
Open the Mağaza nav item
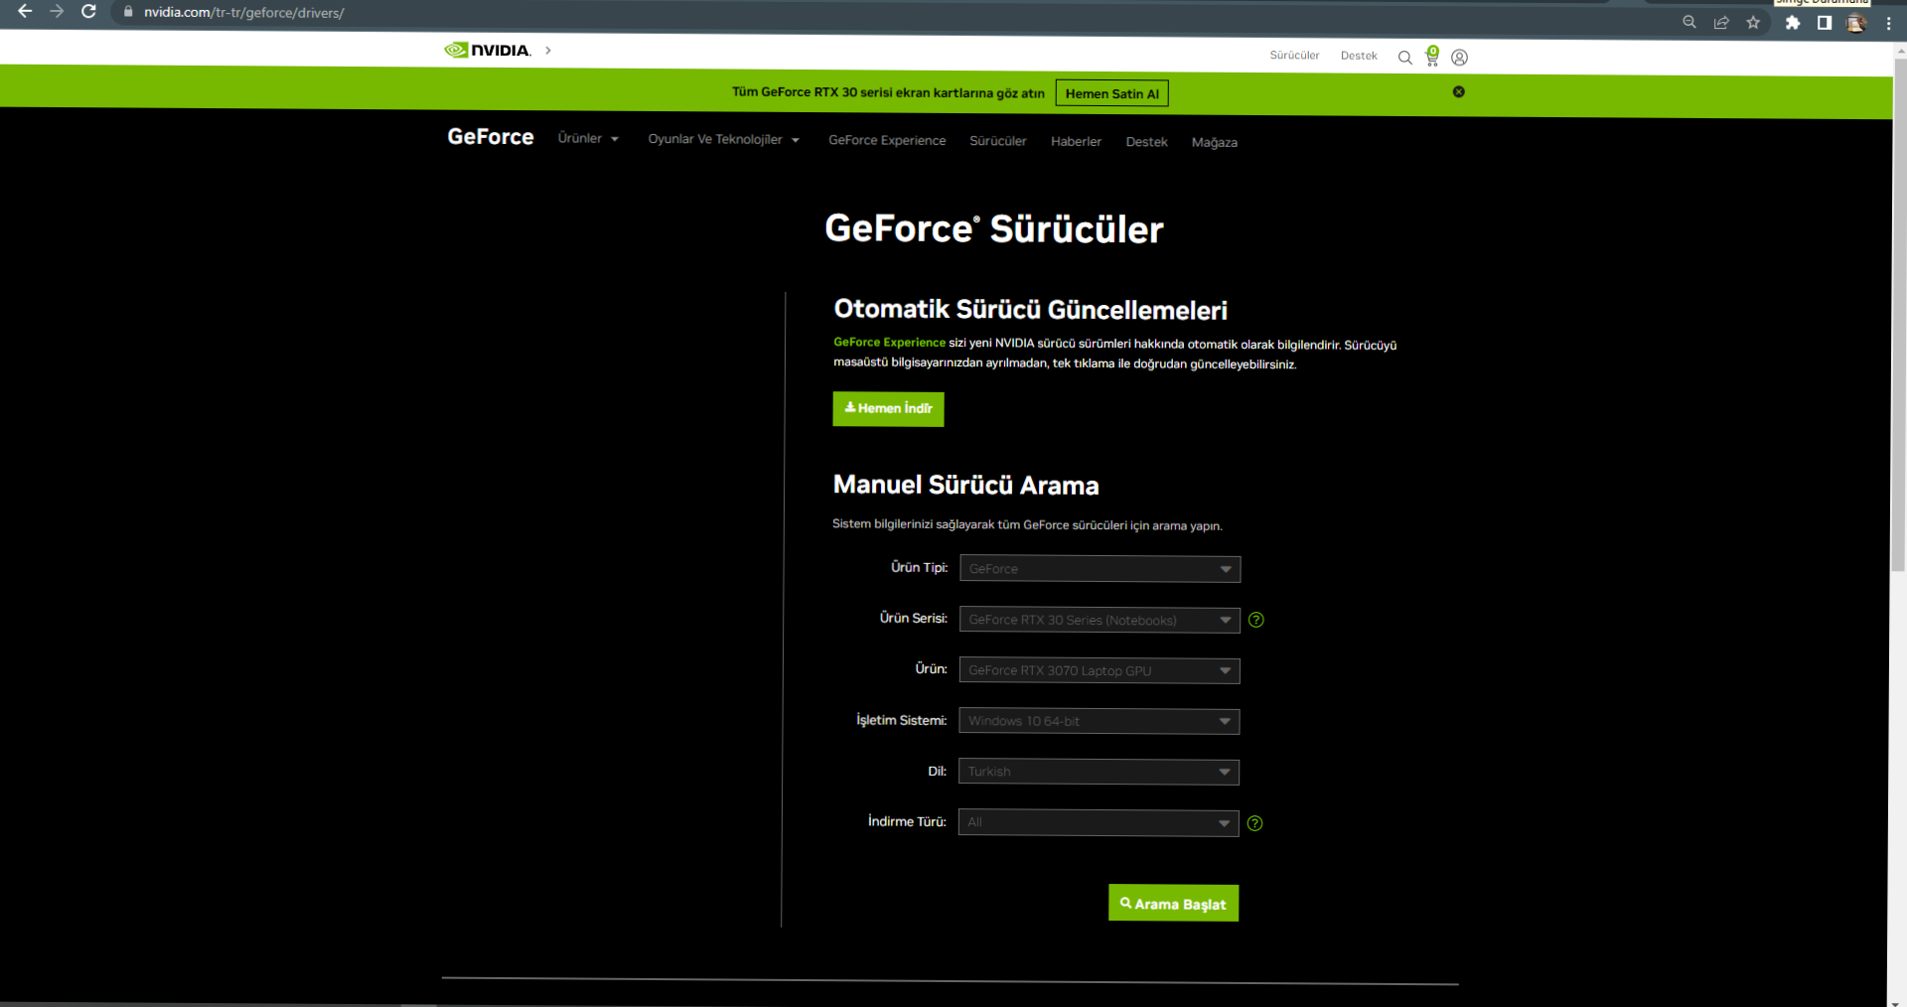click(x=1215, y=142)
